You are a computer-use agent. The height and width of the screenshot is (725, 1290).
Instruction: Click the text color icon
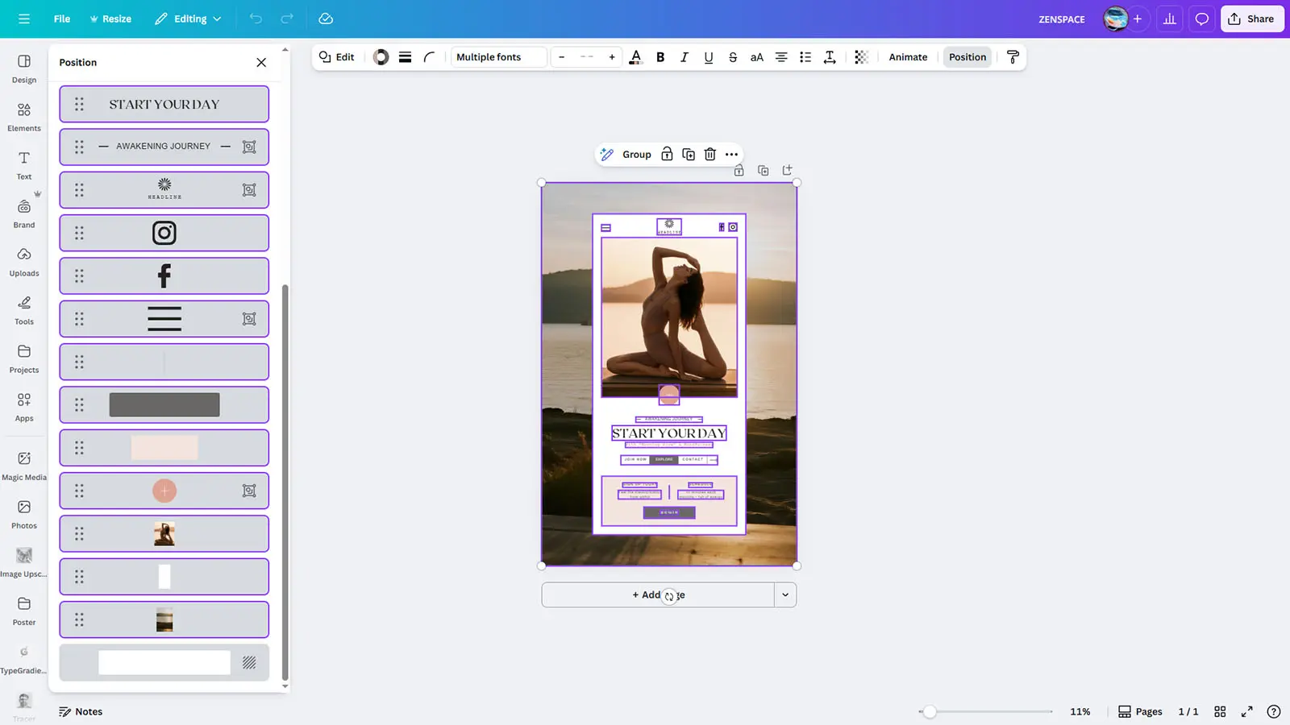pos(635,57)
